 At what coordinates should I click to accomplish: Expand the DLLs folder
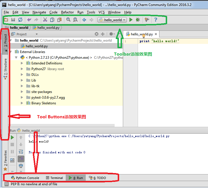point(22,75)
